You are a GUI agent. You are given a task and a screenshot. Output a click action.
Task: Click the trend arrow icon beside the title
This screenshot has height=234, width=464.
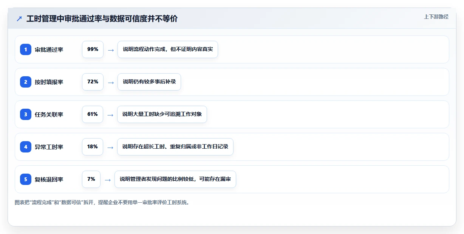click(19, 18)
